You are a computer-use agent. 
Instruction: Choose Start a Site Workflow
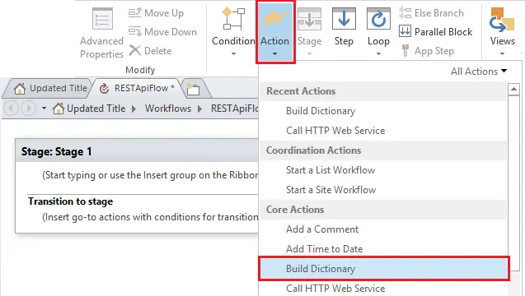click(x=383, y=190)
